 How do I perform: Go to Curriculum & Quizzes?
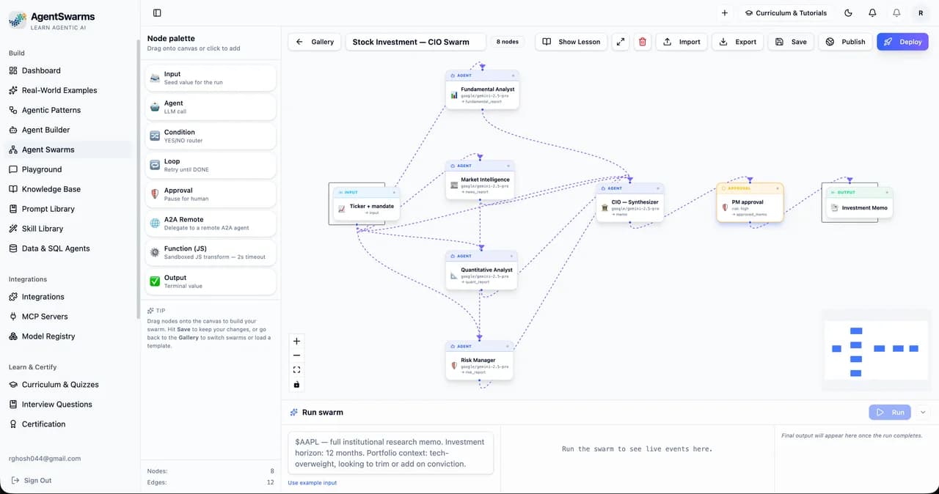pos(70,385)
